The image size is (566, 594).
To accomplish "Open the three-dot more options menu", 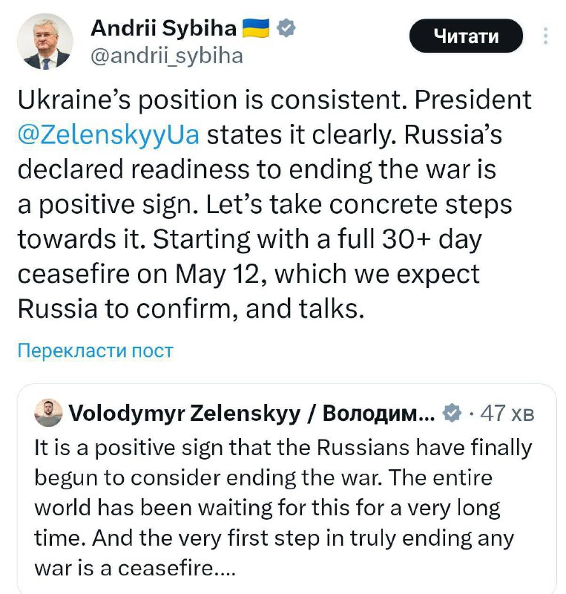I will pyautogui.click(x=545, y=36).
